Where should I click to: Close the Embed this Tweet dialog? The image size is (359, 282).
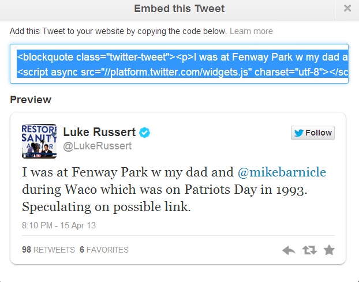(x=347, y=8)
